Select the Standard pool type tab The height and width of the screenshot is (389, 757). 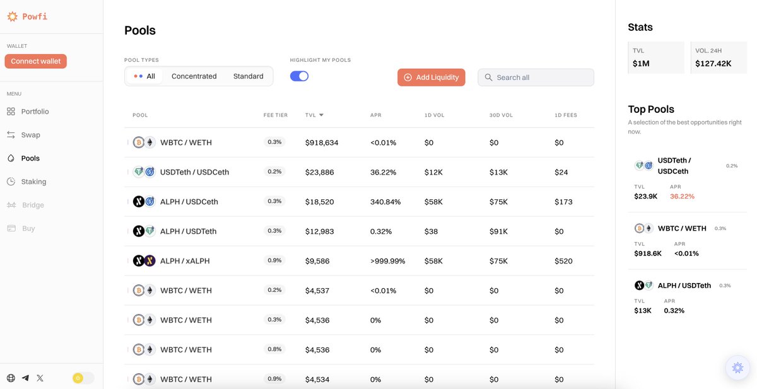tap(249, 76)
